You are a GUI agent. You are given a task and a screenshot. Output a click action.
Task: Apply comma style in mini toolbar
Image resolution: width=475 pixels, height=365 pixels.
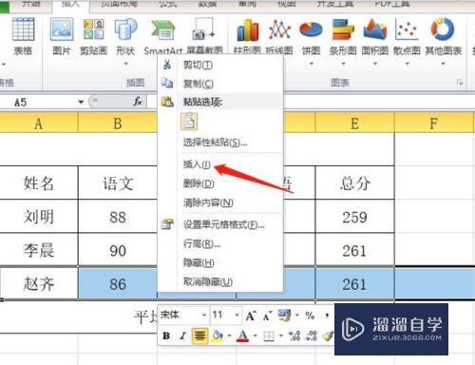327,316
